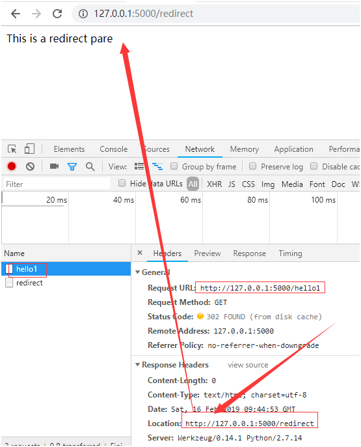
Task: Click the capture screenshots camera icon
Action: (54, 166)
